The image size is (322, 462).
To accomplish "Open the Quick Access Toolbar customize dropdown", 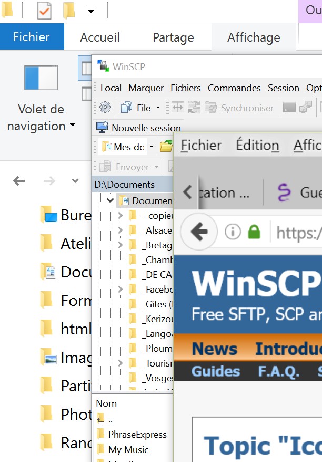I will click(91, 11).
